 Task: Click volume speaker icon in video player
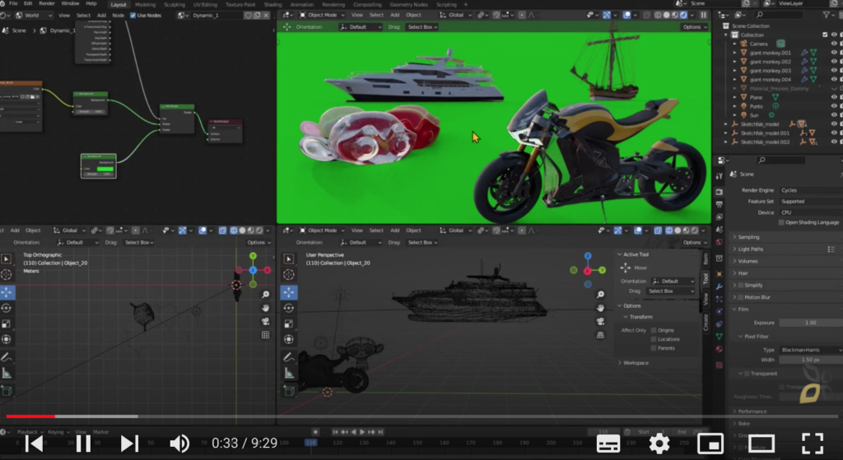[x=179, y=444]
